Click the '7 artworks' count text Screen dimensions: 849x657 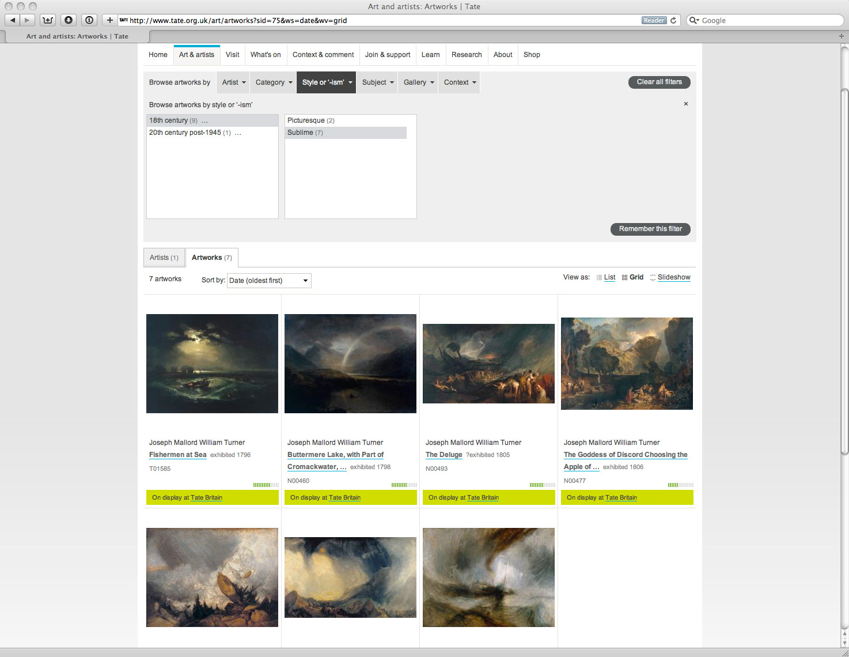(x=165, y=279)
